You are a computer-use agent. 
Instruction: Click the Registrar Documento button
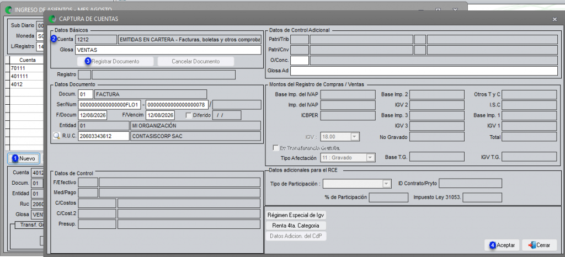pos(115,62)
